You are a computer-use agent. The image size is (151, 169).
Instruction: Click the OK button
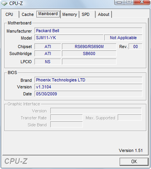coord(134,162)
